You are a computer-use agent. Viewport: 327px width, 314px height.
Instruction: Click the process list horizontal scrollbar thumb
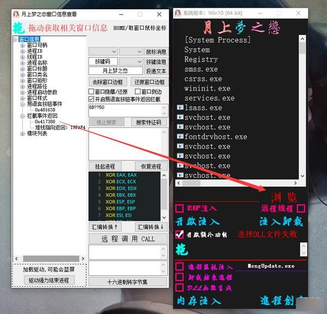click(191, 183)
